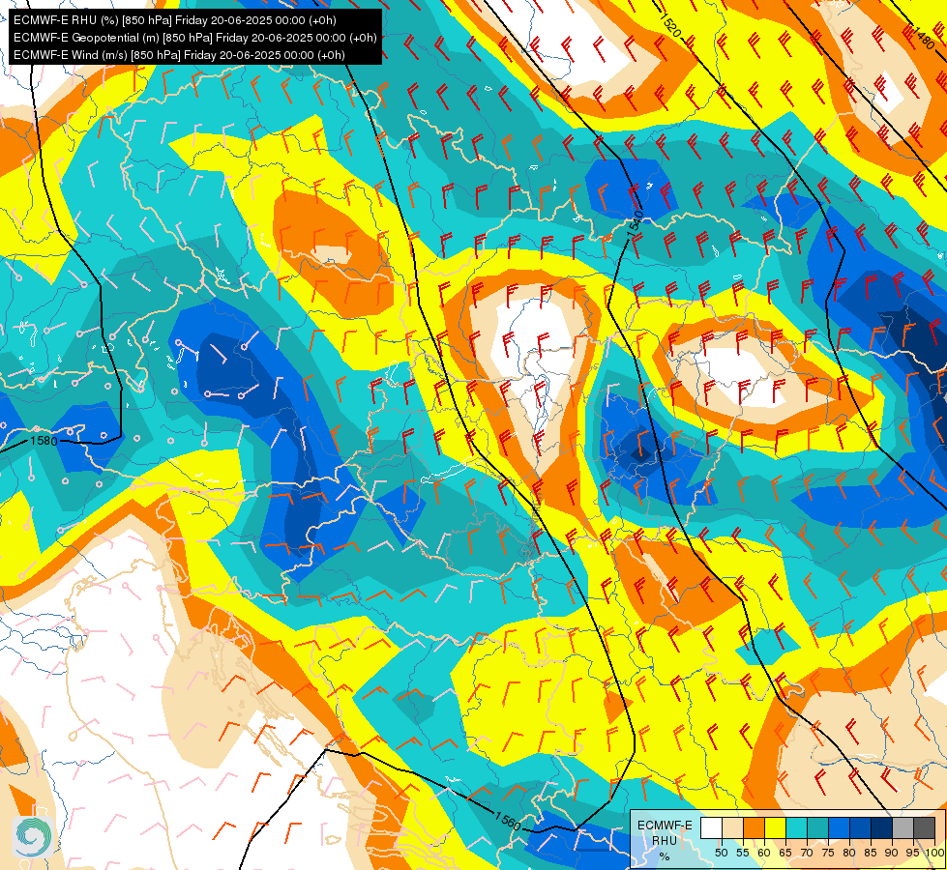Click the legend value label 65
The width and height of the screenshot is (947, 870).
785,853
